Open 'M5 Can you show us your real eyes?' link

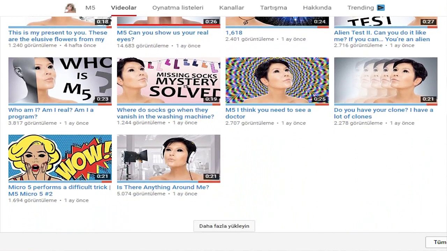point(162,36)
